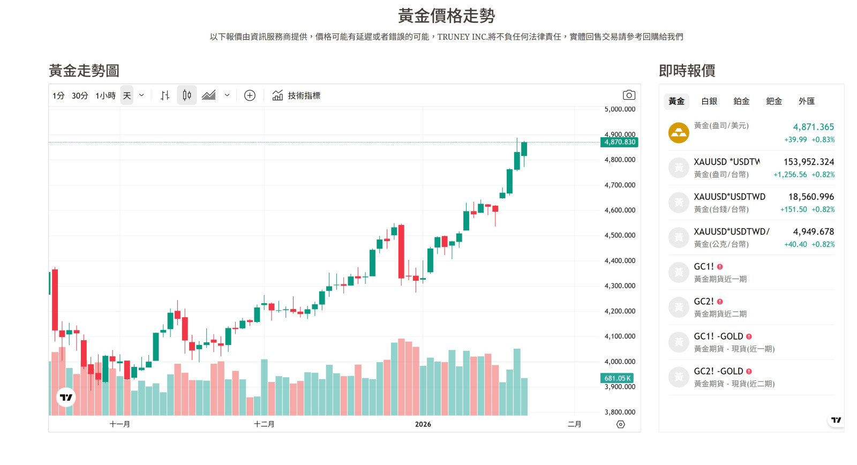
Task: Click the current price label 4,870.830
Action: 620,142
